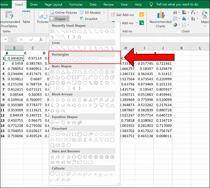Insert a Table from the ribbon
210x188 pixels.
[x=26, y=17]
